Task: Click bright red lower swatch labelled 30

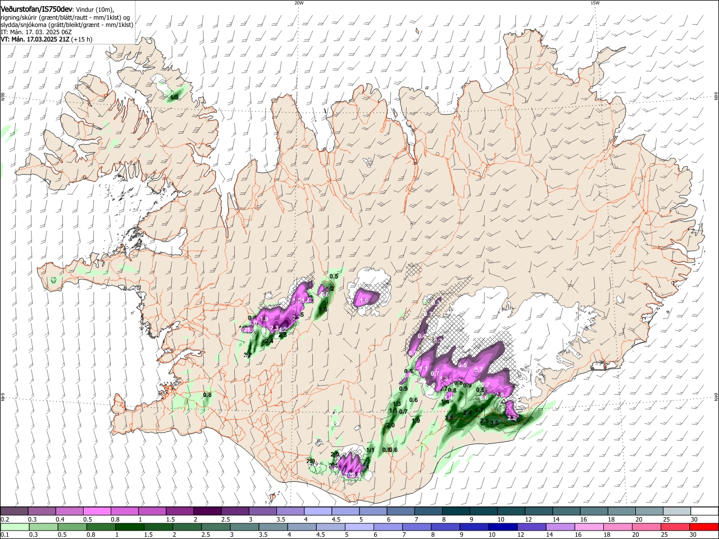Action: coord(704,527)
